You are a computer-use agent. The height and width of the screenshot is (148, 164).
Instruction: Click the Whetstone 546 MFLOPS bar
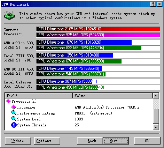71,74
